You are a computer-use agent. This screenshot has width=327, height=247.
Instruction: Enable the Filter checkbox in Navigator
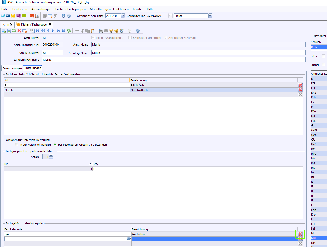323,56
